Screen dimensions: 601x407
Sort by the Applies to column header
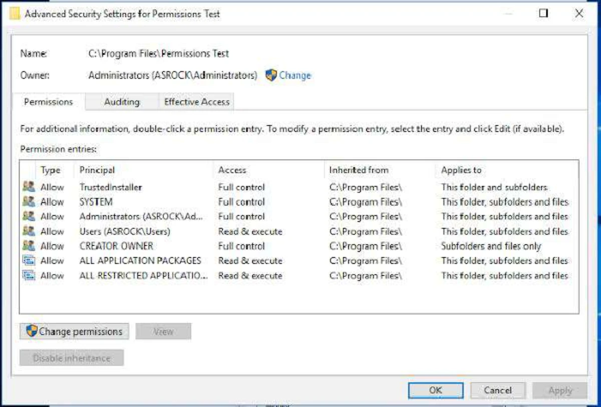click(x=461, y=170)
